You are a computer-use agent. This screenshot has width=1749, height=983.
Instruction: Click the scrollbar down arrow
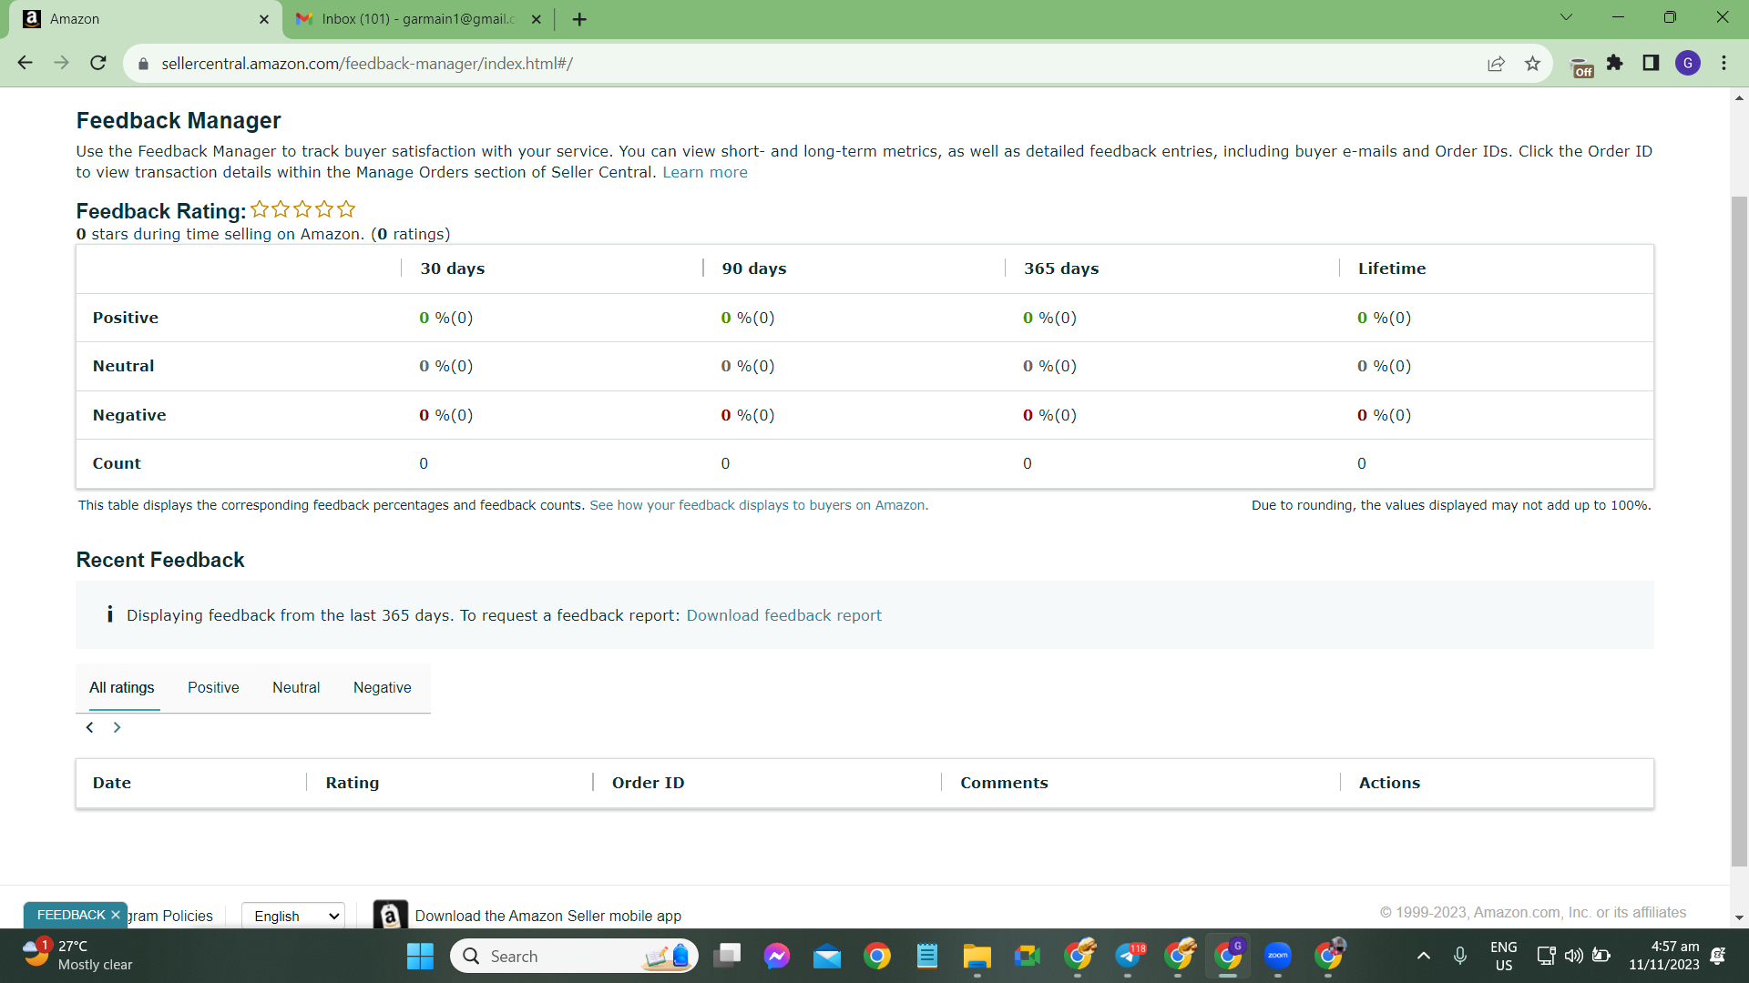tap(1739, 917)
